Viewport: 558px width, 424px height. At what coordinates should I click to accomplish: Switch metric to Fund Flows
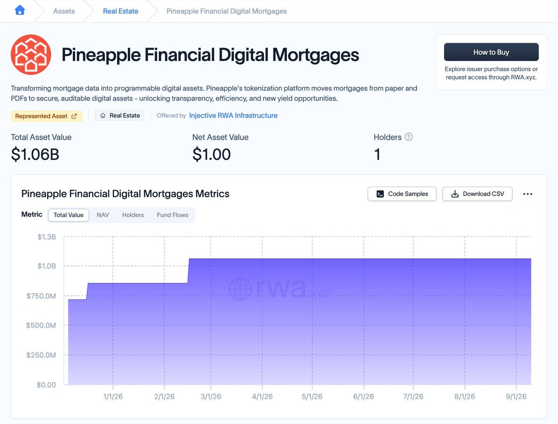[173, 215]
